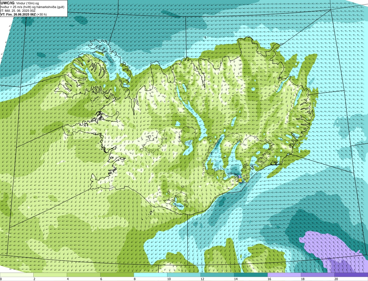368x281 pixels.
Task: Click the yellow 25 maximum gust marker
Action: 240,180
